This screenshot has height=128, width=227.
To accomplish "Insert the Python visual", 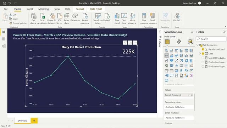I will click(186, 70).
